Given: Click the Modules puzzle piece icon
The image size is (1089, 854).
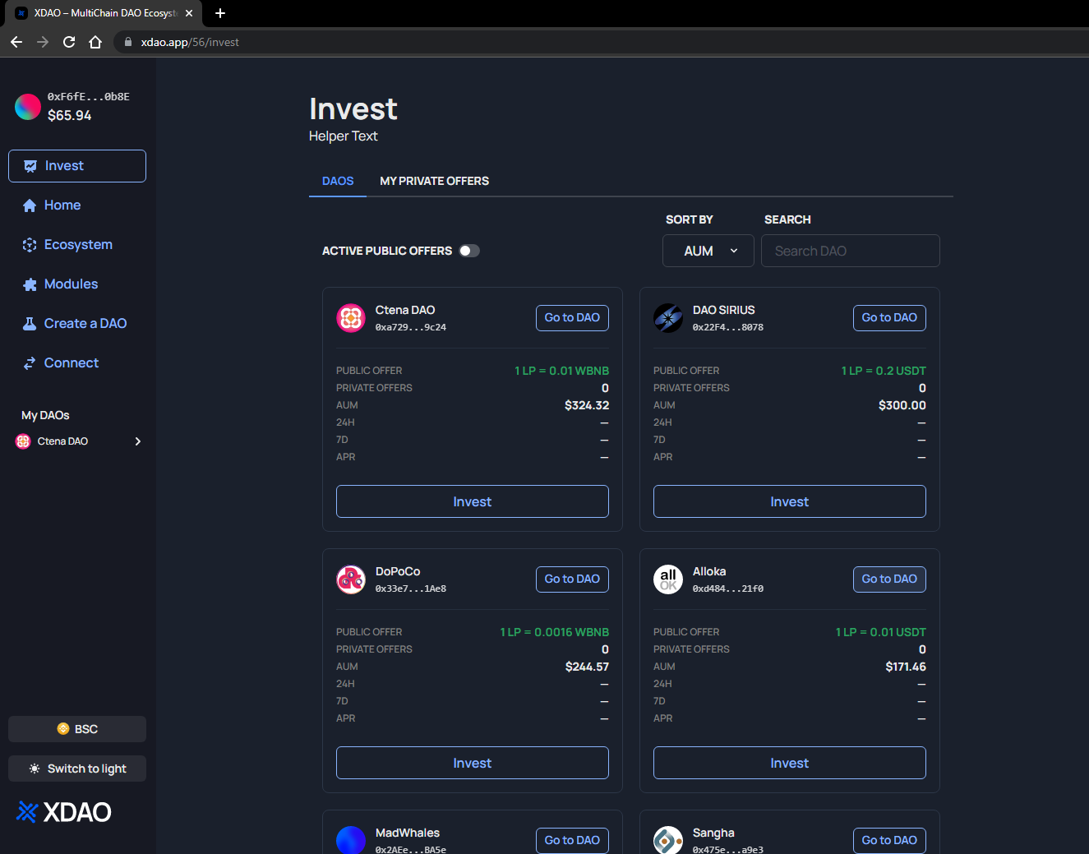Looking at the screenshot, I should click(x=30, y=284).
